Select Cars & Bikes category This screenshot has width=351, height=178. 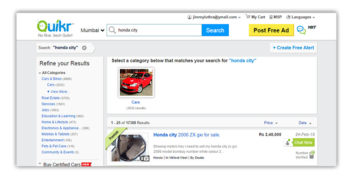pos(51,79)
